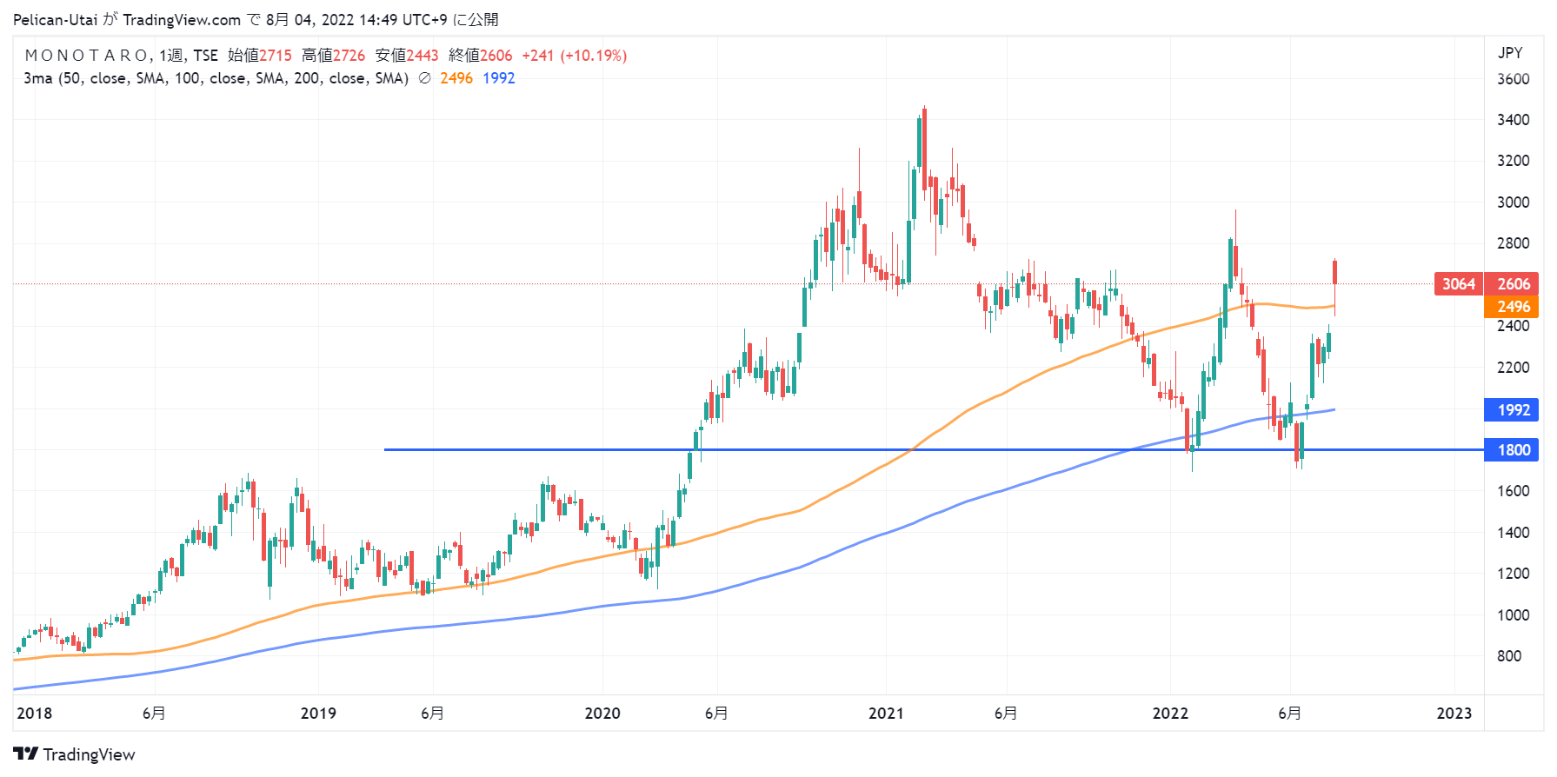Image resolution: width=1557 pixels, height=777 pixels.
Task: Click the blue 1800 horizontal line label
Action: click(x=1513, y=450)
